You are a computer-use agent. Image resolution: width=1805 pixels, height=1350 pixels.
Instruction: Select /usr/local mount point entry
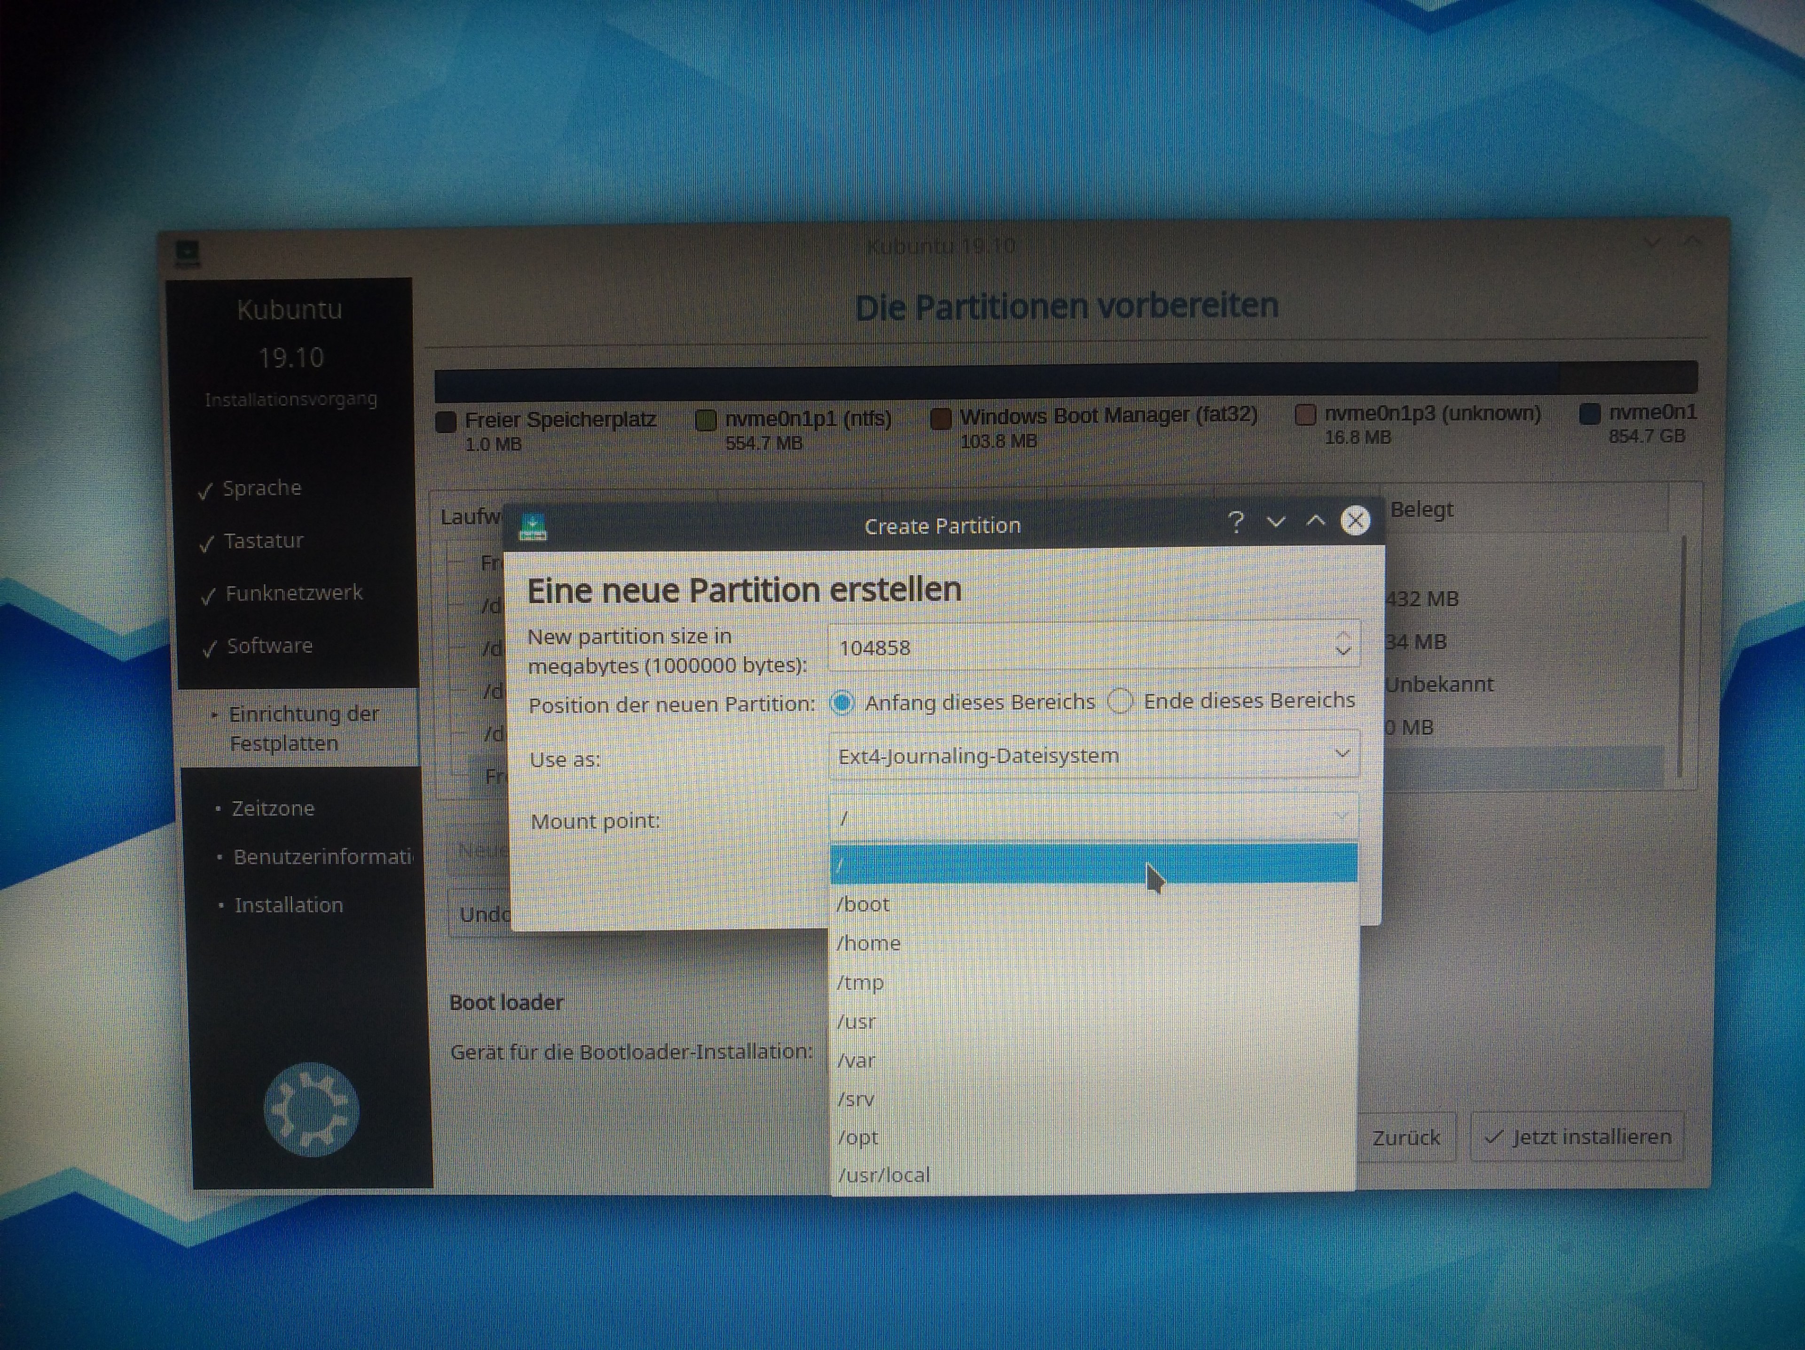[884, 1176]
